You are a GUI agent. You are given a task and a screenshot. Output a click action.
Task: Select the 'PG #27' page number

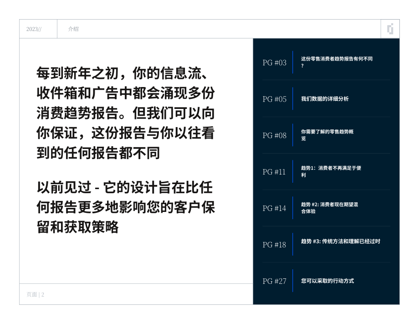point(275,281)
